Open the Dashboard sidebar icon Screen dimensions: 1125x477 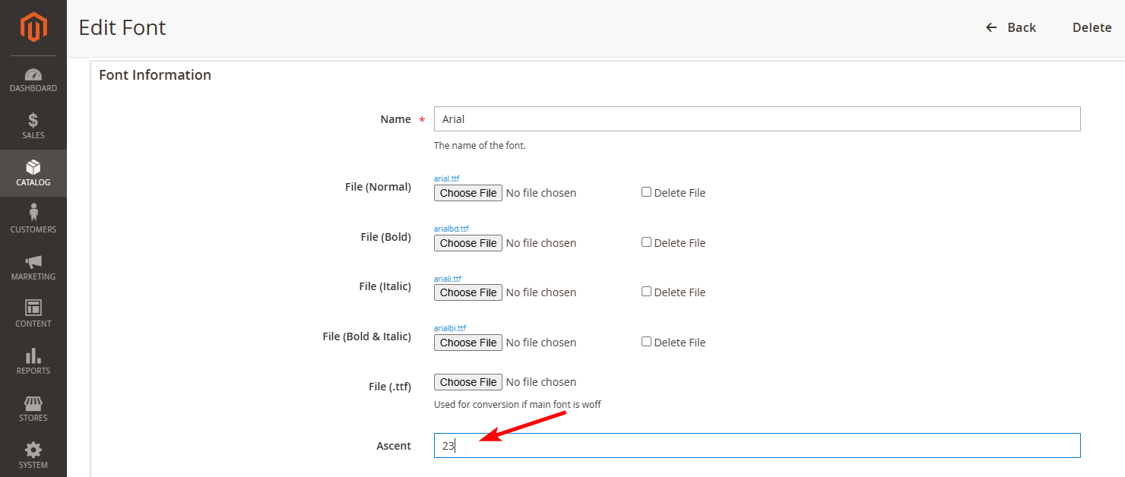[x=33, y=75]
